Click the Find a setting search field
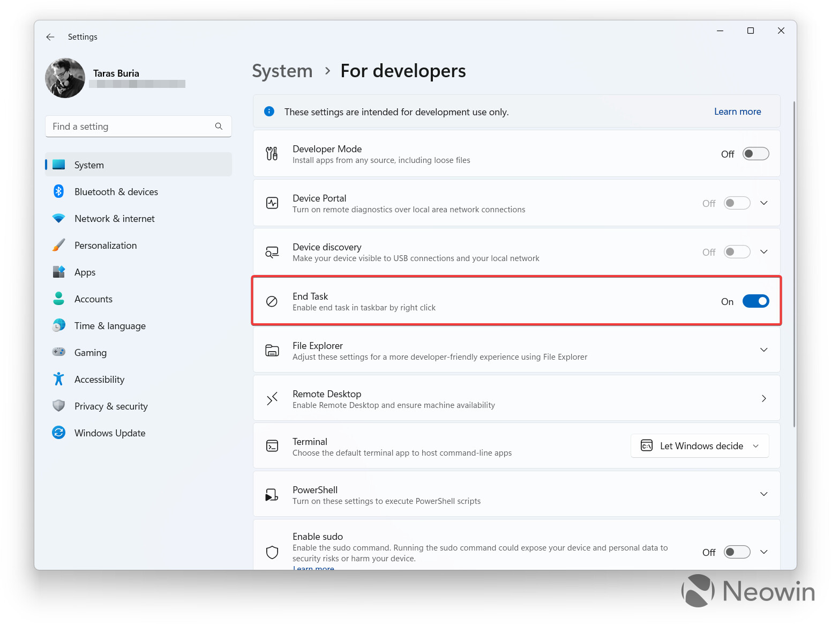The image size is (831, 624). point(138,127)
